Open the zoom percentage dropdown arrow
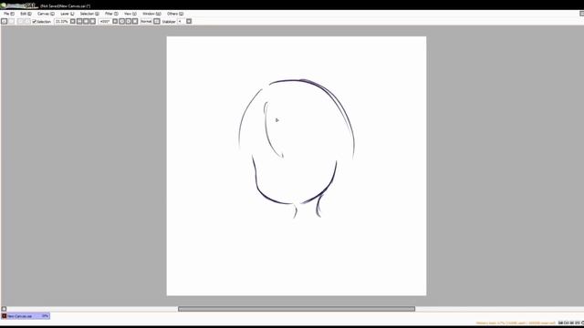 pos(73,22)
